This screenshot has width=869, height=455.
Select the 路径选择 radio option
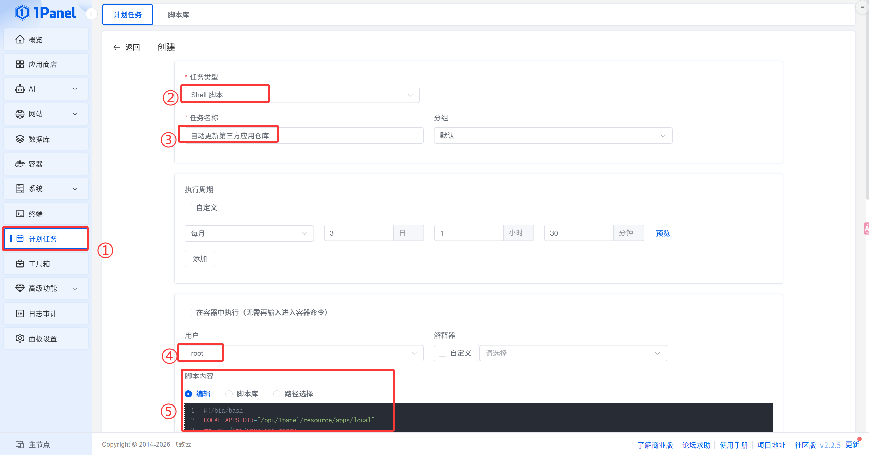[277, 394]
